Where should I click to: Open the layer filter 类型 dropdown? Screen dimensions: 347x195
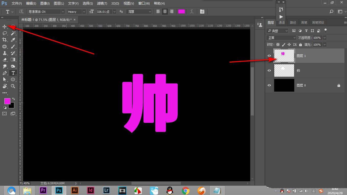click(277, 31)
